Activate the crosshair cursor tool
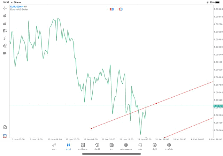The height and width of the screenshot is (156, 223). coord(5,8)
